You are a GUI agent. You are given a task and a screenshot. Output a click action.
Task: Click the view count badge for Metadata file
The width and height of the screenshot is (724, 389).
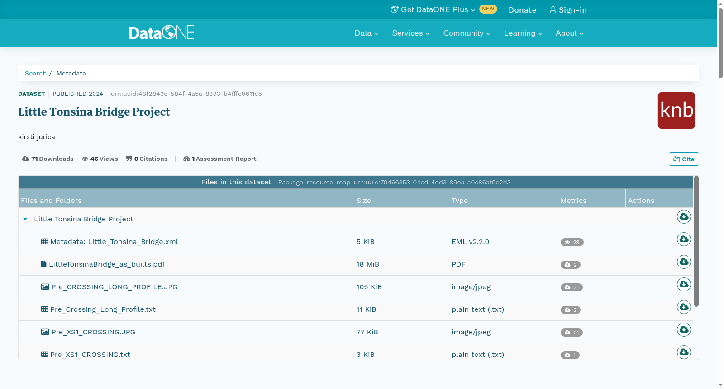coord(572,242)
